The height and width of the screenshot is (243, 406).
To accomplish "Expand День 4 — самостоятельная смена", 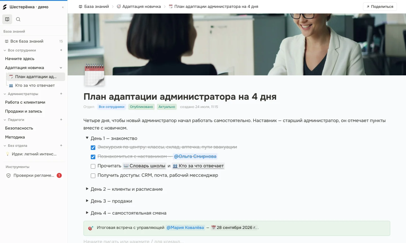I will pyautogui.click(x=87, y=213).
